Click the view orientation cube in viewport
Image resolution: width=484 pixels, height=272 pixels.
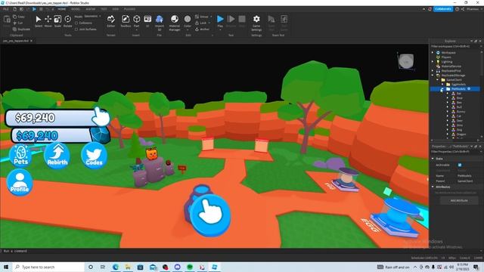(406, 61)
